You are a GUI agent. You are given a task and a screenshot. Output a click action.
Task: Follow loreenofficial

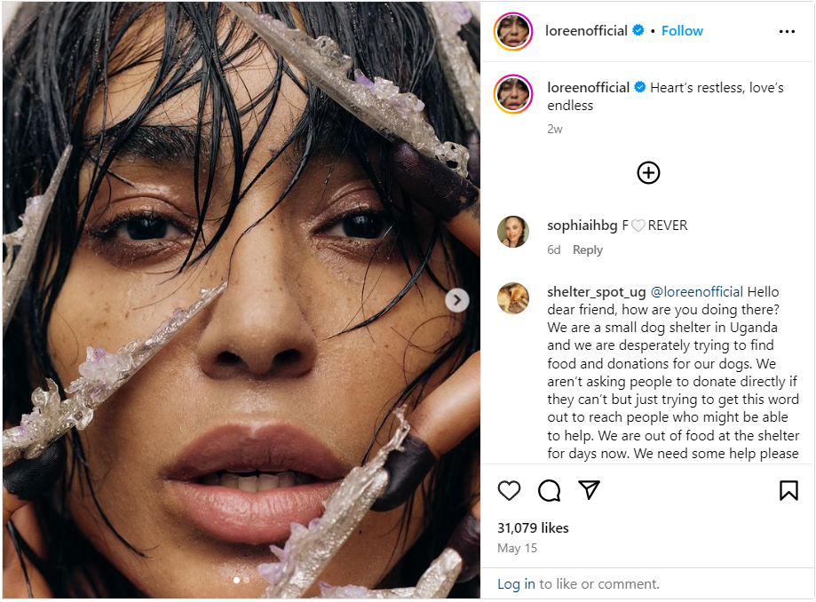pos(682,30)
